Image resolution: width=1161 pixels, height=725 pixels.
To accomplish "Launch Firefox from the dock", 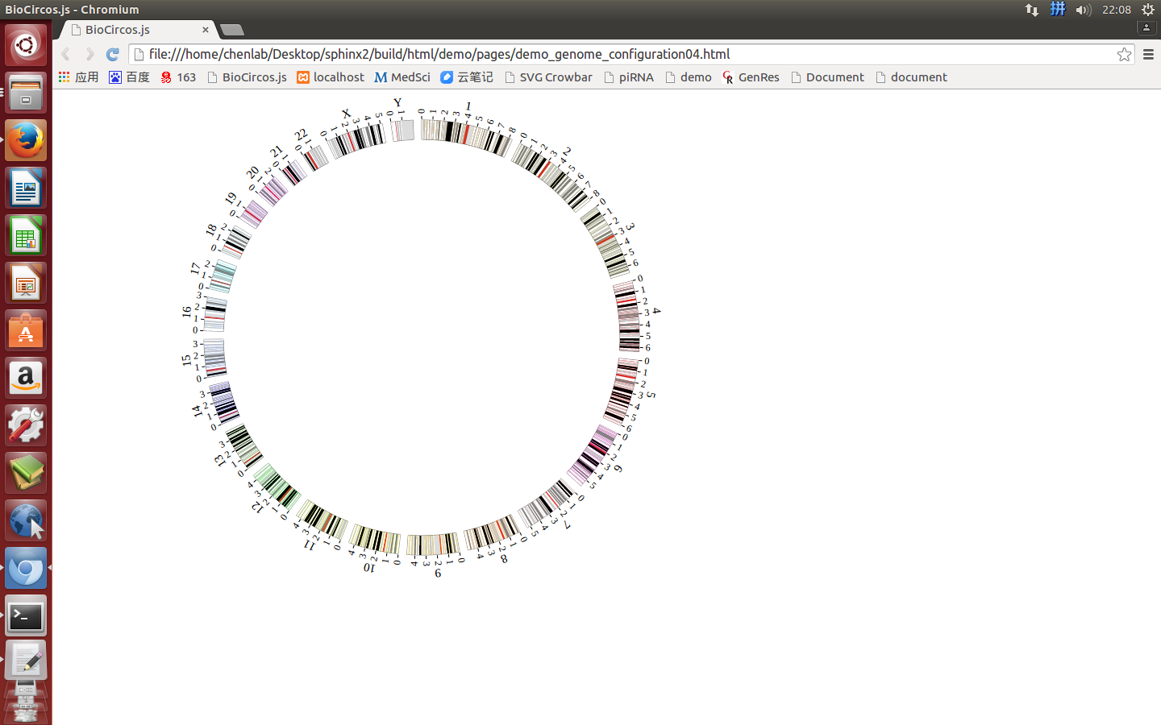I will click(26, 140).
